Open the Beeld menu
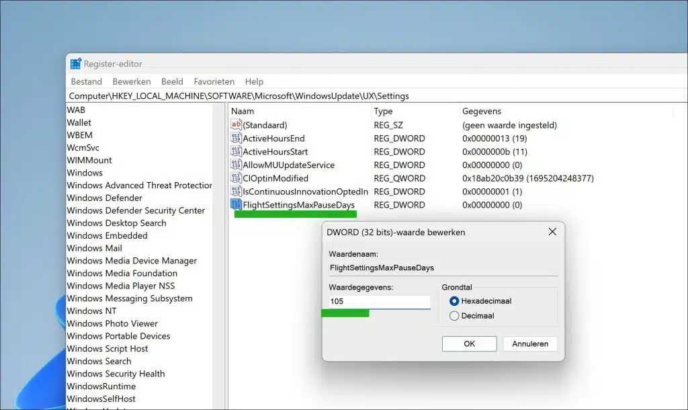The image size is (688, 410). tap(172, 81)
